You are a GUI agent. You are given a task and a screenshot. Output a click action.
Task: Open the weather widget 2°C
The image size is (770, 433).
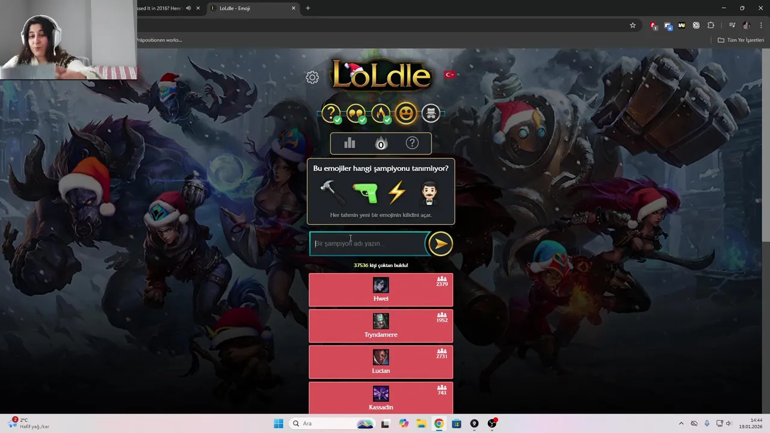[x=29, y=423]
